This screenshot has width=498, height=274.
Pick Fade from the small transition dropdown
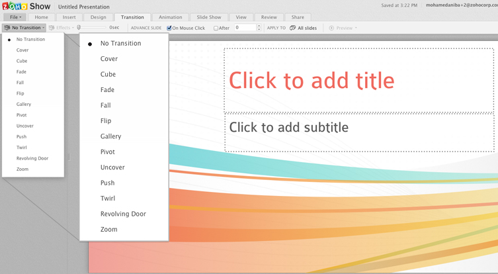21,71
